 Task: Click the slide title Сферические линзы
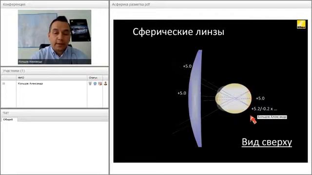(178, 32)
